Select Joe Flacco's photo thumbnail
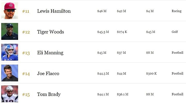 (x=10, y=73)
